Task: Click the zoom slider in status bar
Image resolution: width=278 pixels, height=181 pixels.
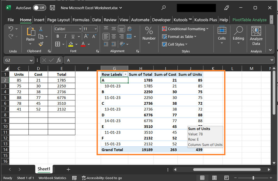Action: 253,178
